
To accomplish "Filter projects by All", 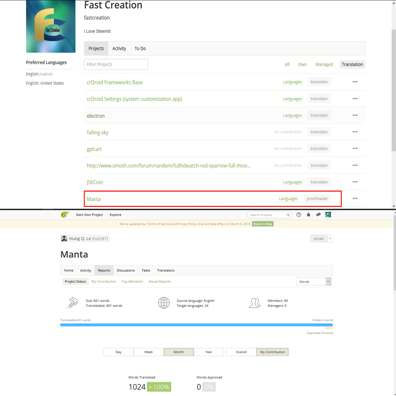I will [287, 65].
